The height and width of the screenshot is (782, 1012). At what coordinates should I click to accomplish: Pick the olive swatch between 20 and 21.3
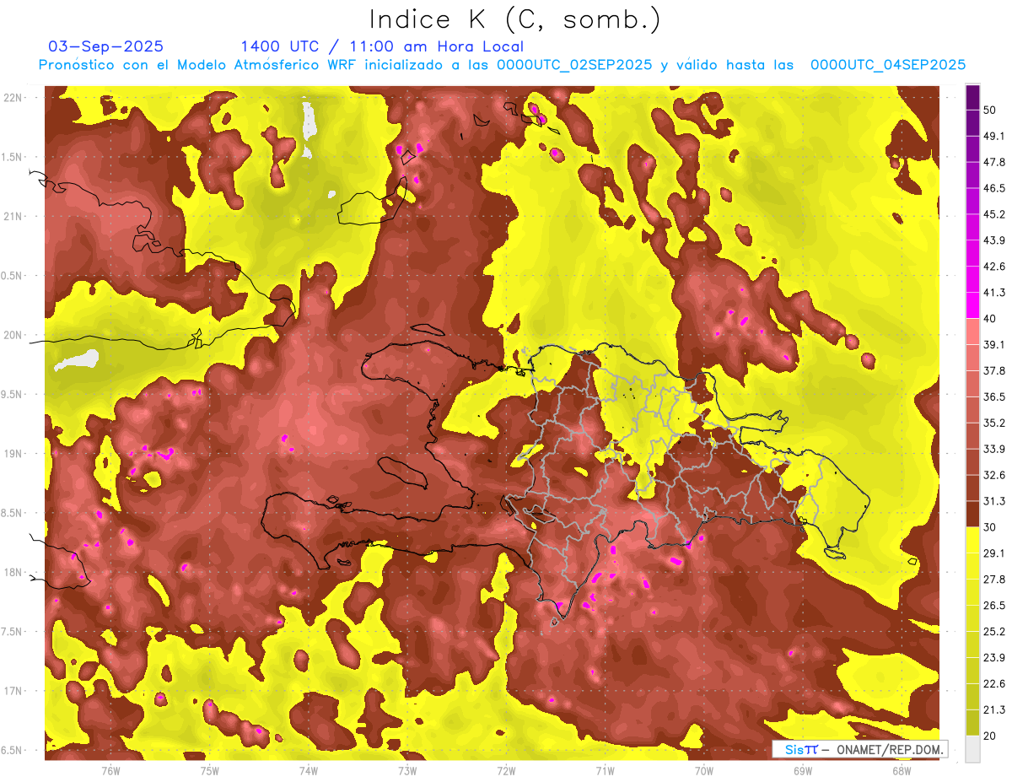click(972, 722)
